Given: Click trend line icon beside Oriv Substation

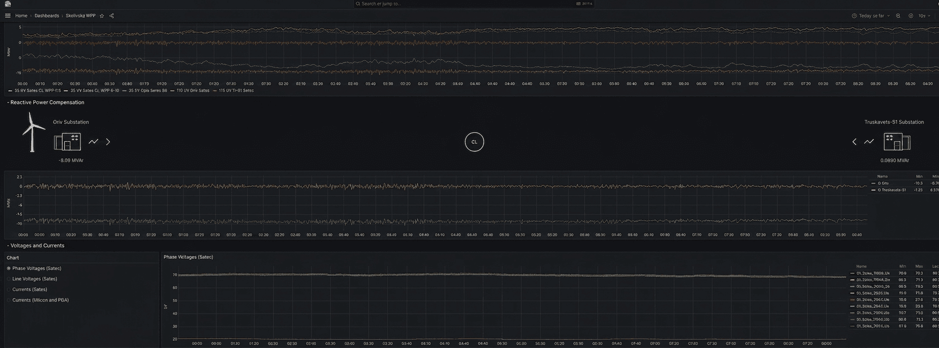Looking at the screenshot, I should pyautogui.click(x=93, y=142).
